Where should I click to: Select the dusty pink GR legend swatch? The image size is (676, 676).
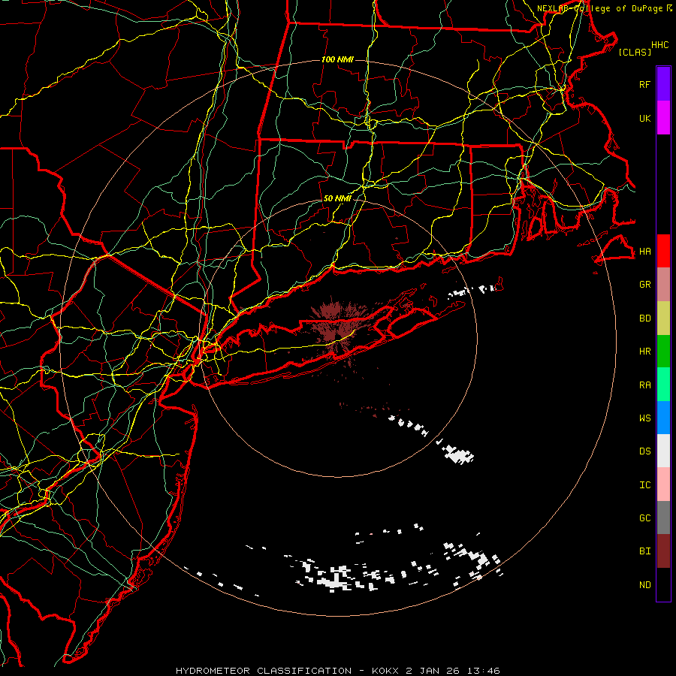(663, 285)
